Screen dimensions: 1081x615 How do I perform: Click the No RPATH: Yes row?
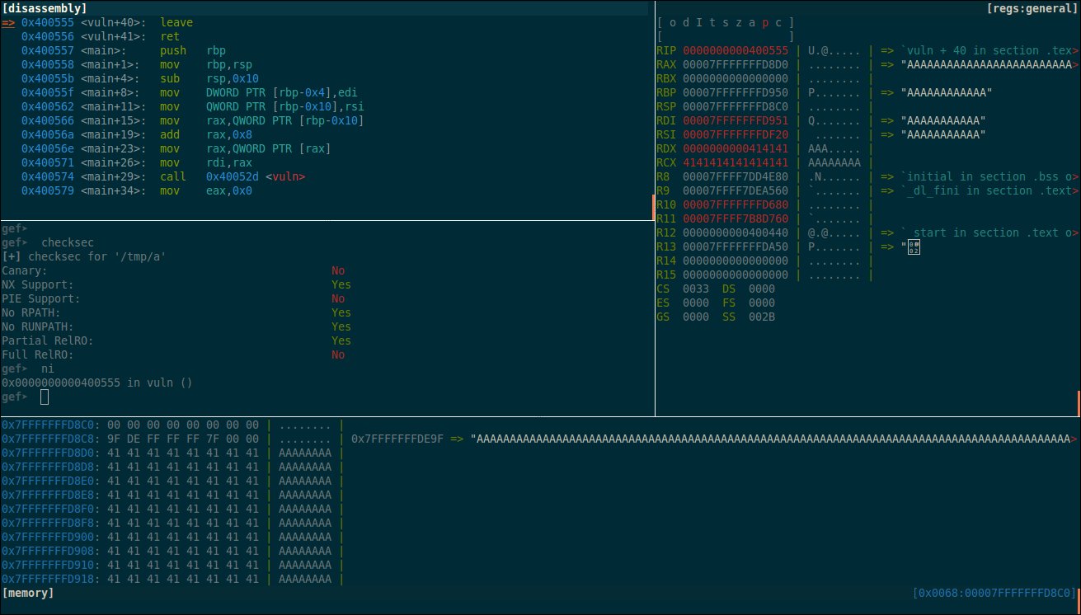pos(176,312)
